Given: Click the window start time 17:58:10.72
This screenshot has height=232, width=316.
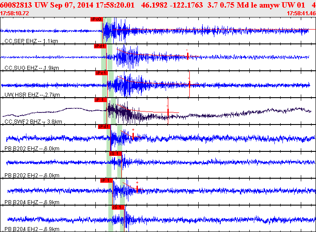Looking at the screenshot, I should [14, 13].
